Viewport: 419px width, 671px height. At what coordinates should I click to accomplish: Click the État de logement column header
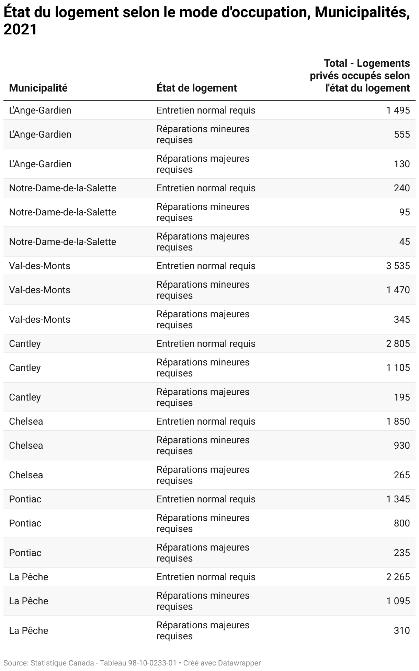[197, 88]
